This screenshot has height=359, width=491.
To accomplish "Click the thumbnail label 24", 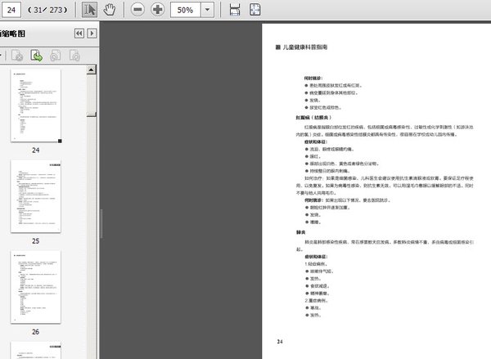I will tap(36, 150).
